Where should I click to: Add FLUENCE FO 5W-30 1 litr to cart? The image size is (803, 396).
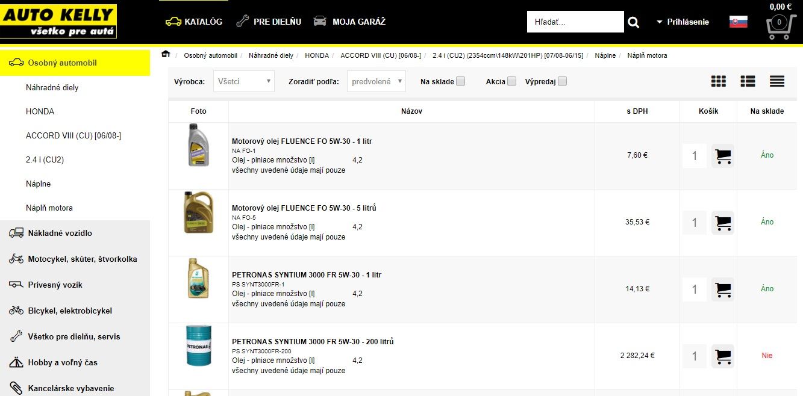pyautogui.click(x=723, y=156)
